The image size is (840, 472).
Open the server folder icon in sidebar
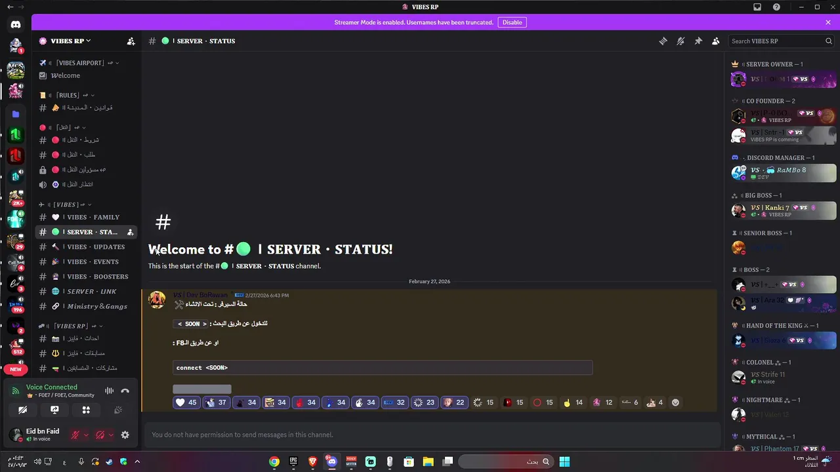coord(16,114)
